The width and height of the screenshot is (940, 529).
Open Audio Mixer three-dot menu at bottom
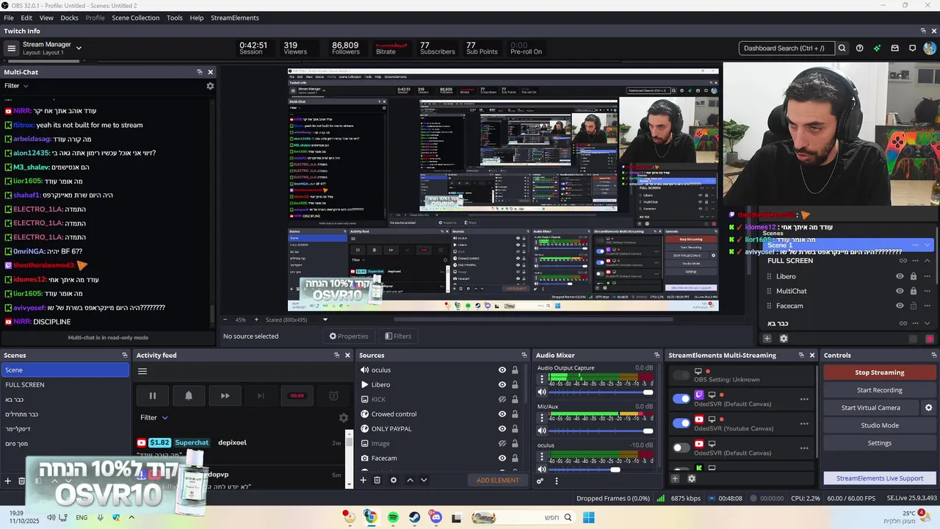(x=556, y=481)
